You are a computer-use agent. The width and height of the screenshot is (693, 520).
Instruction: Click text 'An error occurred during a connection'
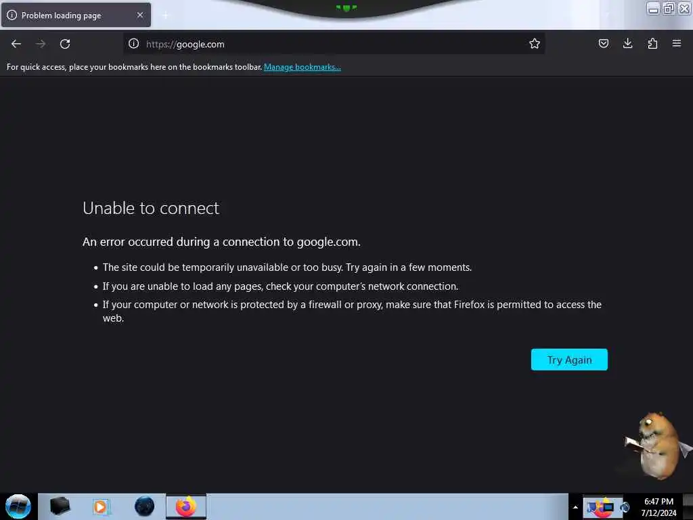(188, 242)
